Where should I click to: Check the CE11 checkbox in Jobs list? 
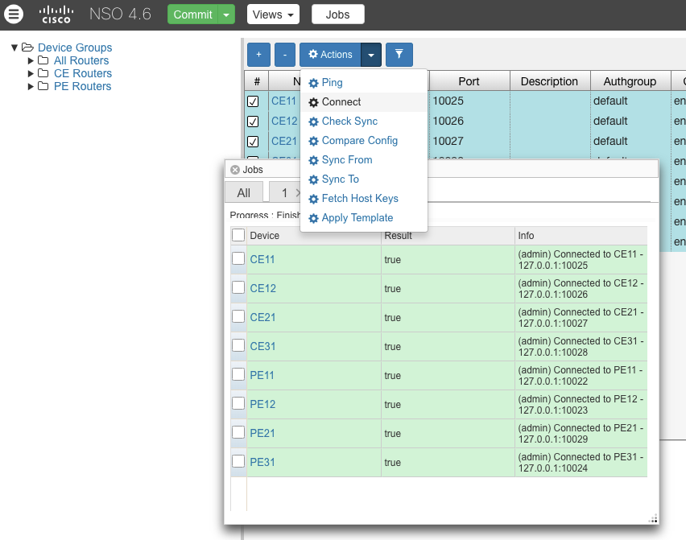238,258
